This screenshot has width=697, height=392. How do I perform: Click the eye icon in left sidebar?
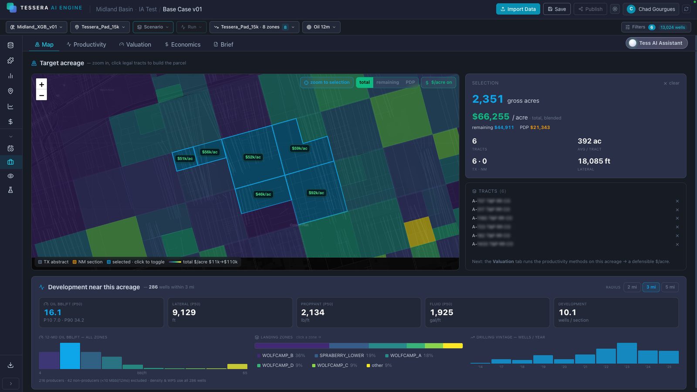click(10, 176)
